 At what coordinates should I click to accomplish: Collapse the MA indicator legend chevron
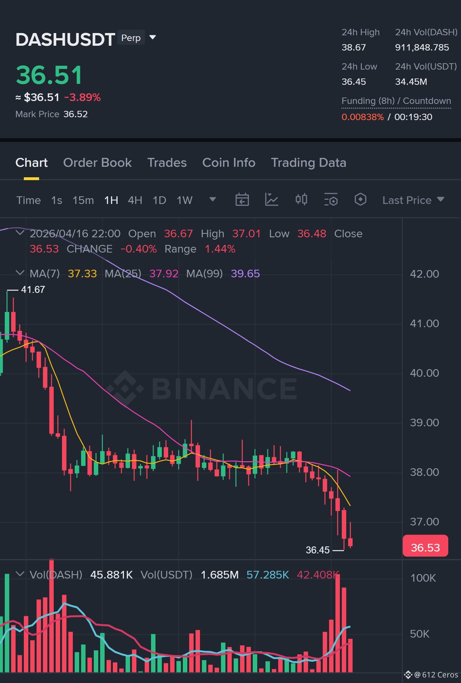click(20, 273)
